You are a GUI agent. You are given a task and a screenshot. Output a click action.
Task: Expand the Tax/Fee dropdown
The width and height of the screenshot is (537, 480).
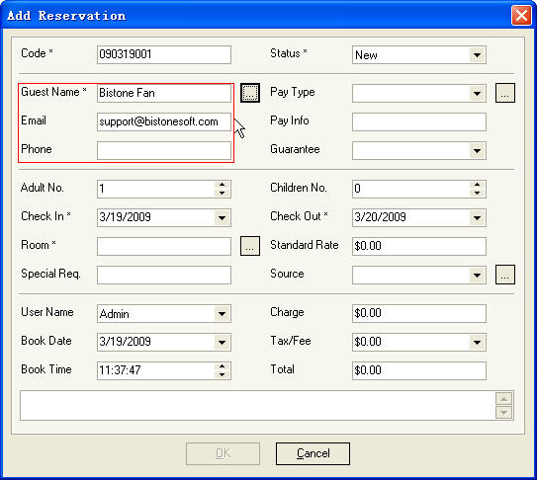click(x=477, y=342)
